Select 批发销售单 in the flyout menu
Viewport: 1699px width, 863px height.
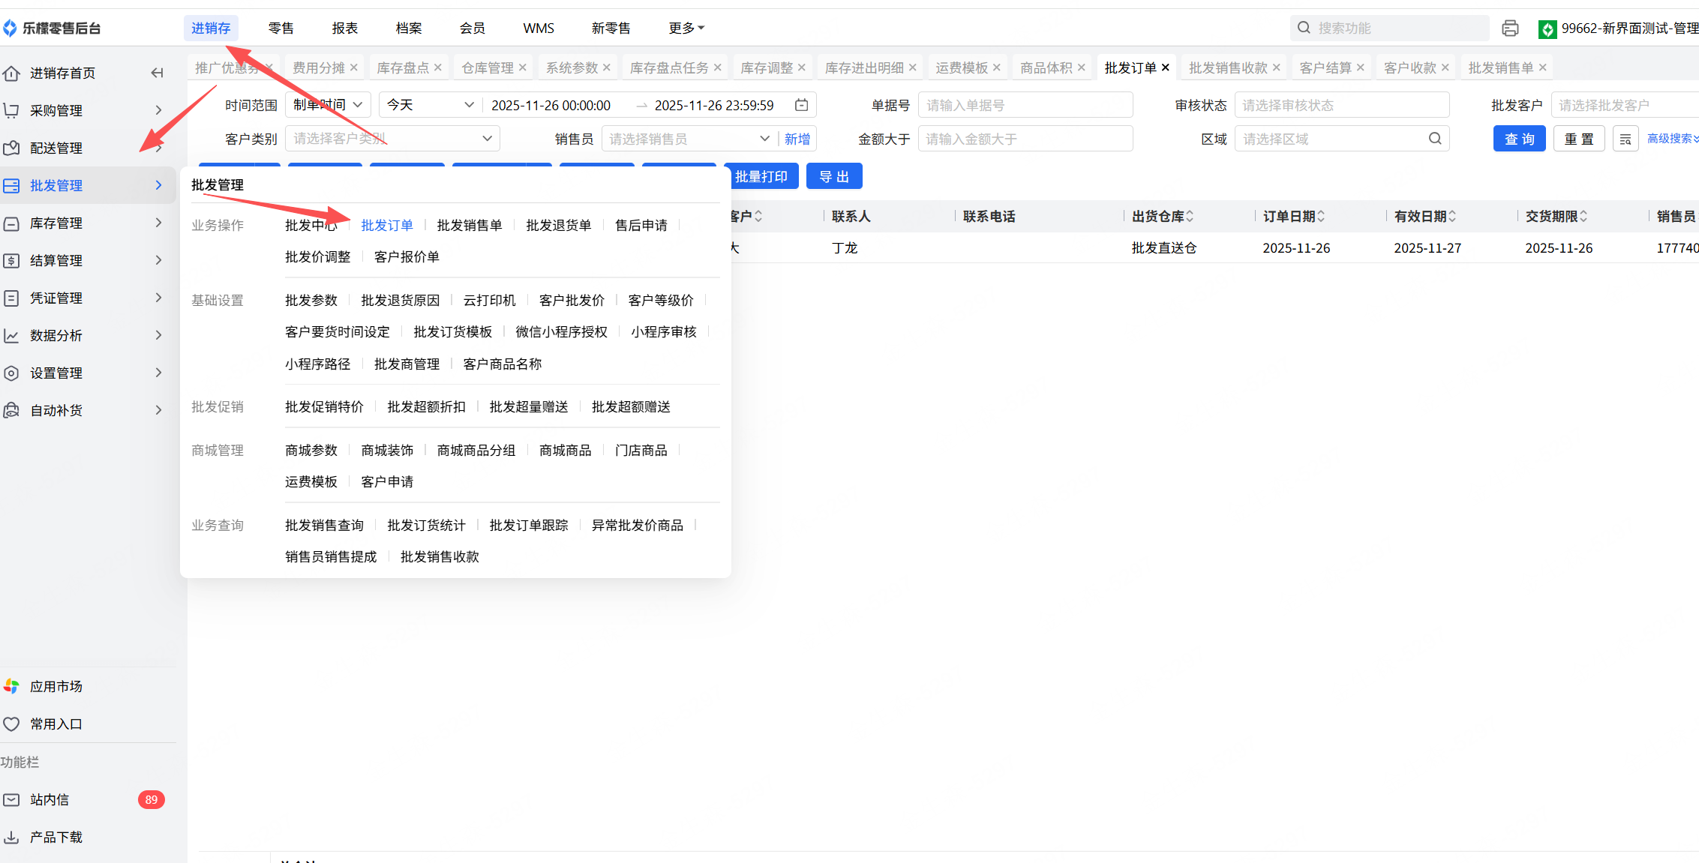click(x=470, y=225)
